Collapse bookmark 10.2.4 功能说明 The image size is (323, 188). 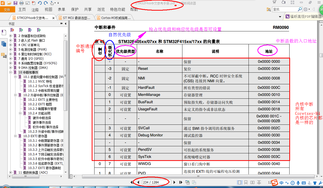pos(21,113)
